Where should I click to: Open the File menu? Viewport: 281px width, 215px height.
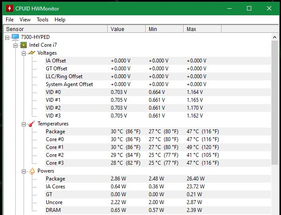point(10,20)
